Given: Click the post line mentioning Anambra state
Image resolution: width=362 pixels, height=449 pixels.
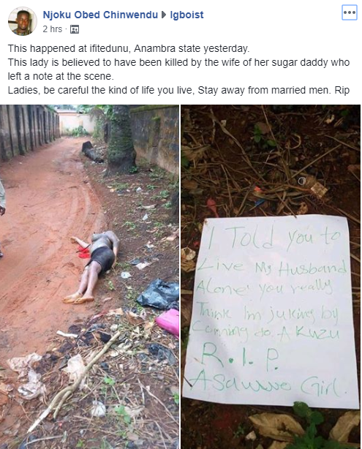Looking at the screenshot, I should [x=129, y=48].
